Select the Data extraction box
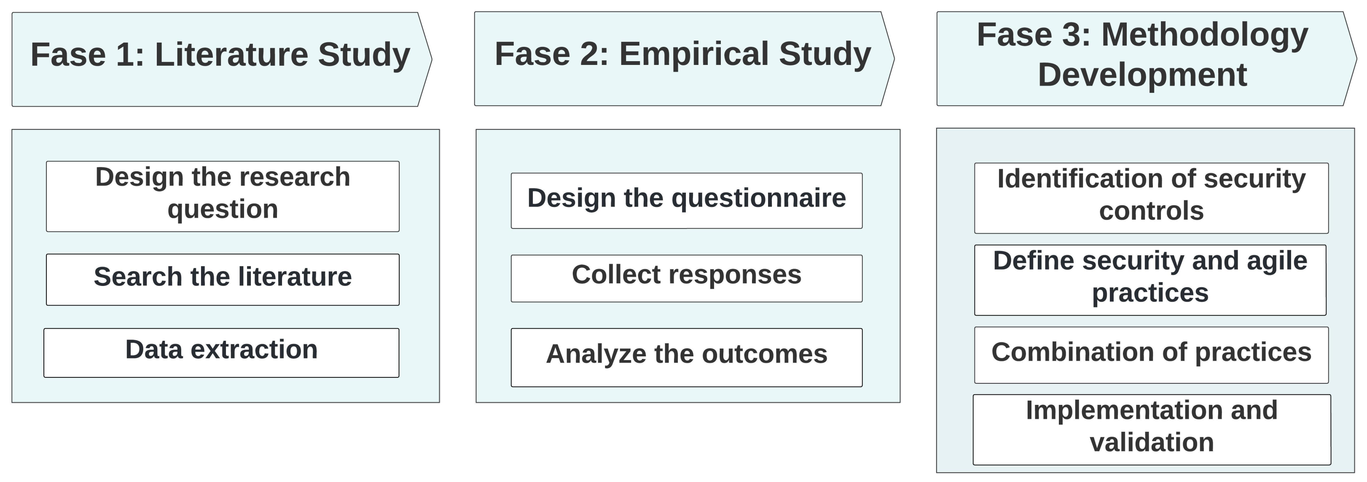The image size is (1367, 482). [x=221, y=353]
